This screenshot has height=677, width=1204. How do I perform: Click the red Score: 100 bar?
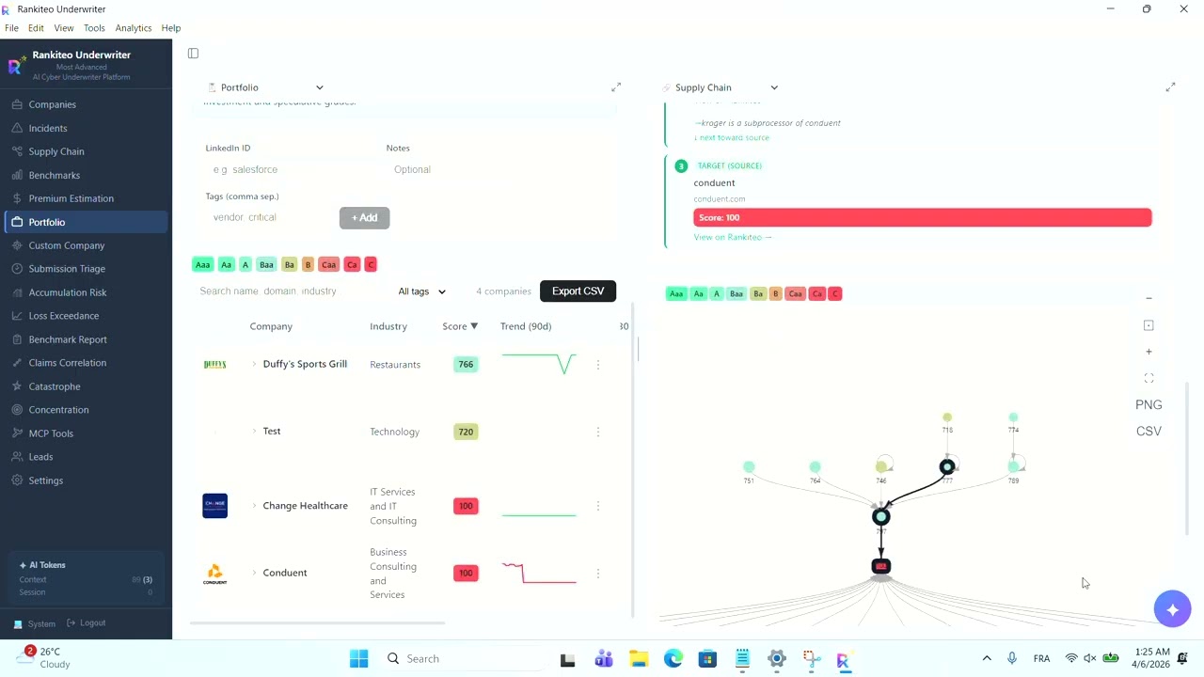click(x=922, y=218)
